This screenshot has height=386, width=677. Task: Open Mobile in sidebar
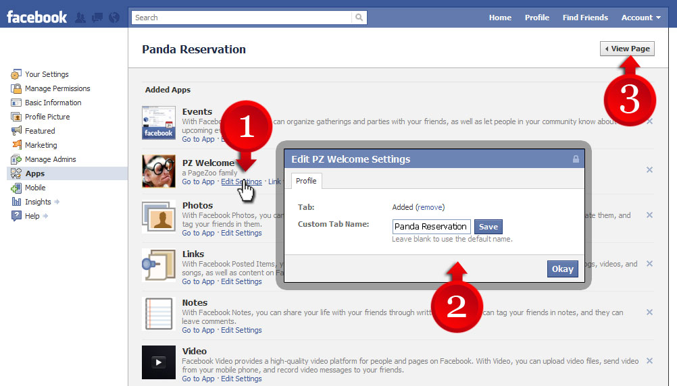click(35, 188)
